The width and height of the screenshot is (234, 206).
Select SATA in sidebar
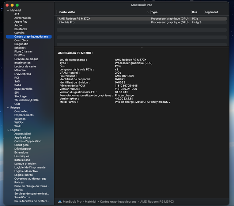tap(18, 85)
